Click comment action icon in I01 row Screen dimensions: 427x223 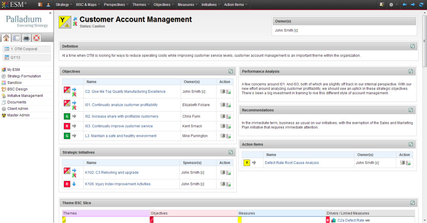coord(222,105)
